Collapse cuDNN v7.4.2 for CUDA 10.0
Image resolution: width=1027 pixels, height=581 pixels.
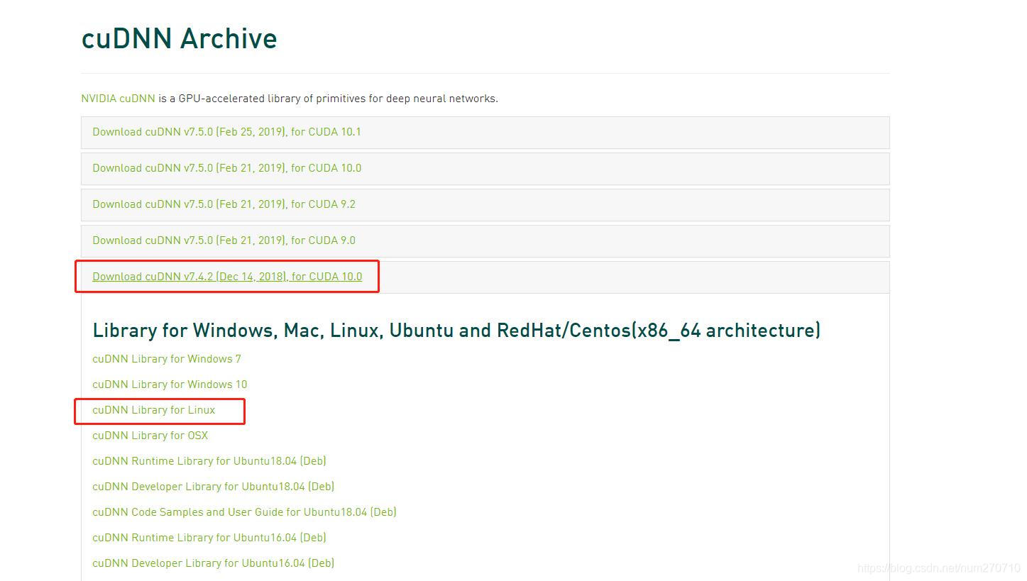point(227,277)
